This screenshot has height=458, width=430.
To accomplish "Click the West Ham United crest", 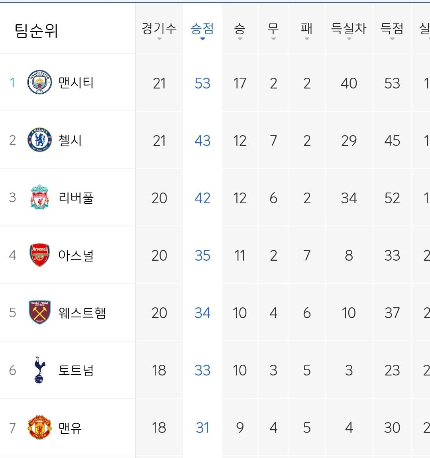I will (39, 312).
